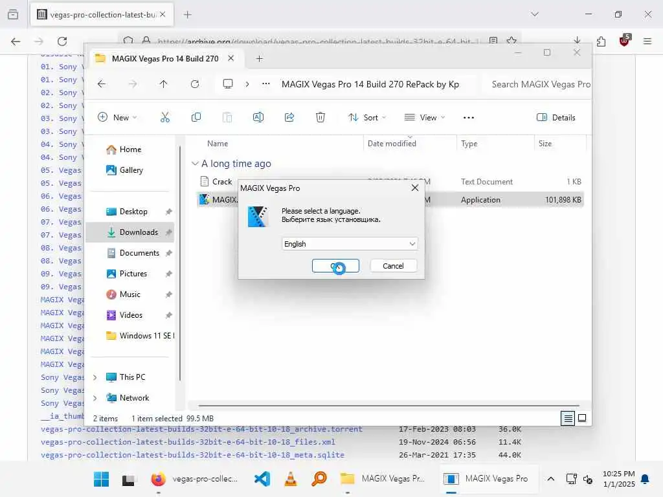Click the Delete trash icon in Explorer toolbar

[x=320, y=118]
